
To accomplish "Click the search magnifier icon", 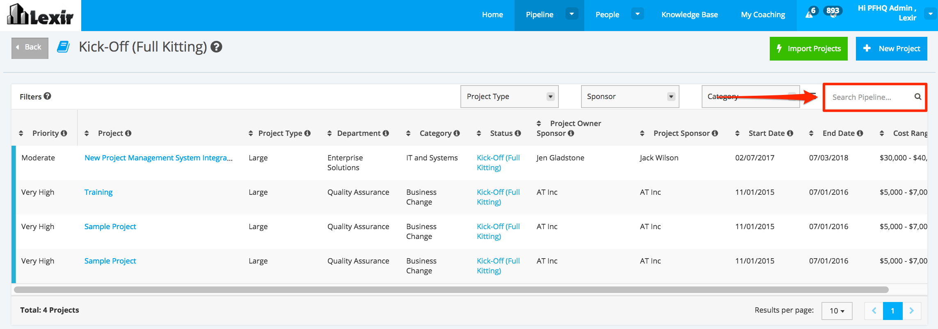I will pyautogui.click(x=918, y=97).
